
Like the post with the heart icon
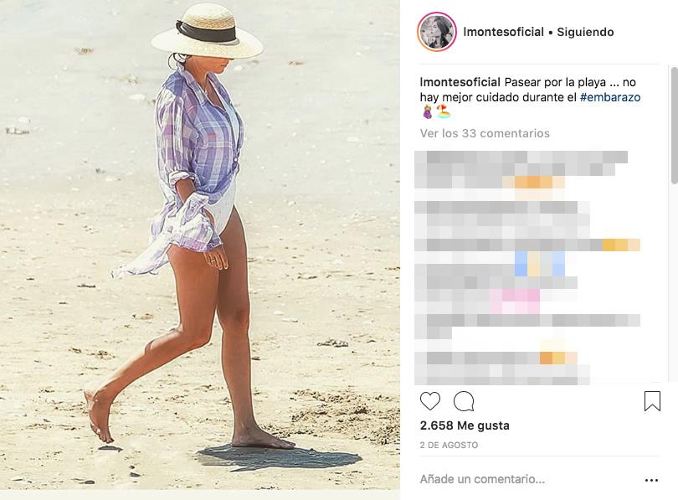430,401
